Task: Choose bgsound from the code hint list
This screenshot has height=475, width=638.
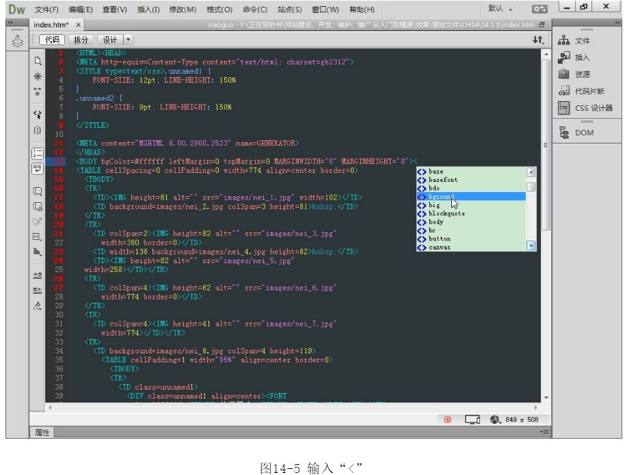Action: pyautogui.click(x=442, y=197)
